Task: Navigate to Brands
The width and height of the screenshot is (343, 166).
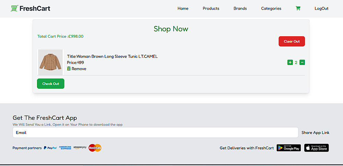Action: pos(240,9)
